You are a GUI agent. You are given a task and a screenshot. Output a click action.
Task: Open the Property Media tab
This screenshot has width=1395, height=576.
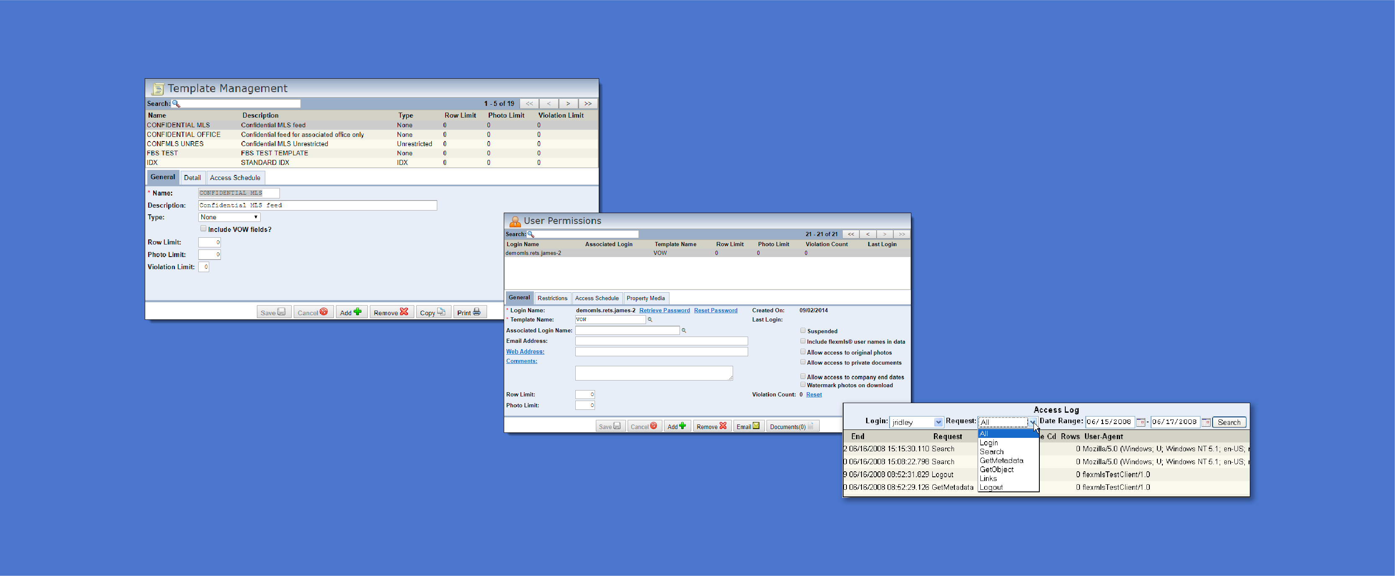click(x=646, y=298)
